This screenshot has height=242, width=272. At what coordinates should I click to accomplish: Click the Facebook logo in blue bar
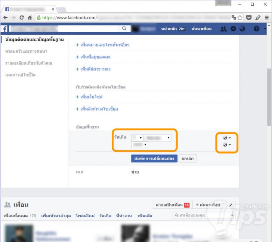click(5, 29)
